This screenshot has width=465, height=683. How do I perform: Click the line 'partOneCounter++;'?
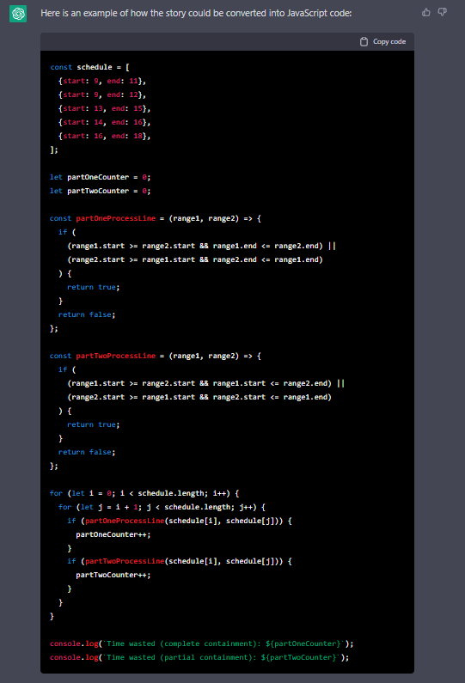click(x=113, y=534)
